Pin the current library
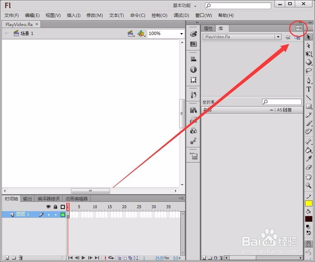The height and width of the screenshot is (262, 315). coord(288,37)
